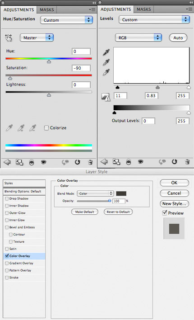Enable the Satin layer style
This screenshot has height=320, width=194.
7,249
